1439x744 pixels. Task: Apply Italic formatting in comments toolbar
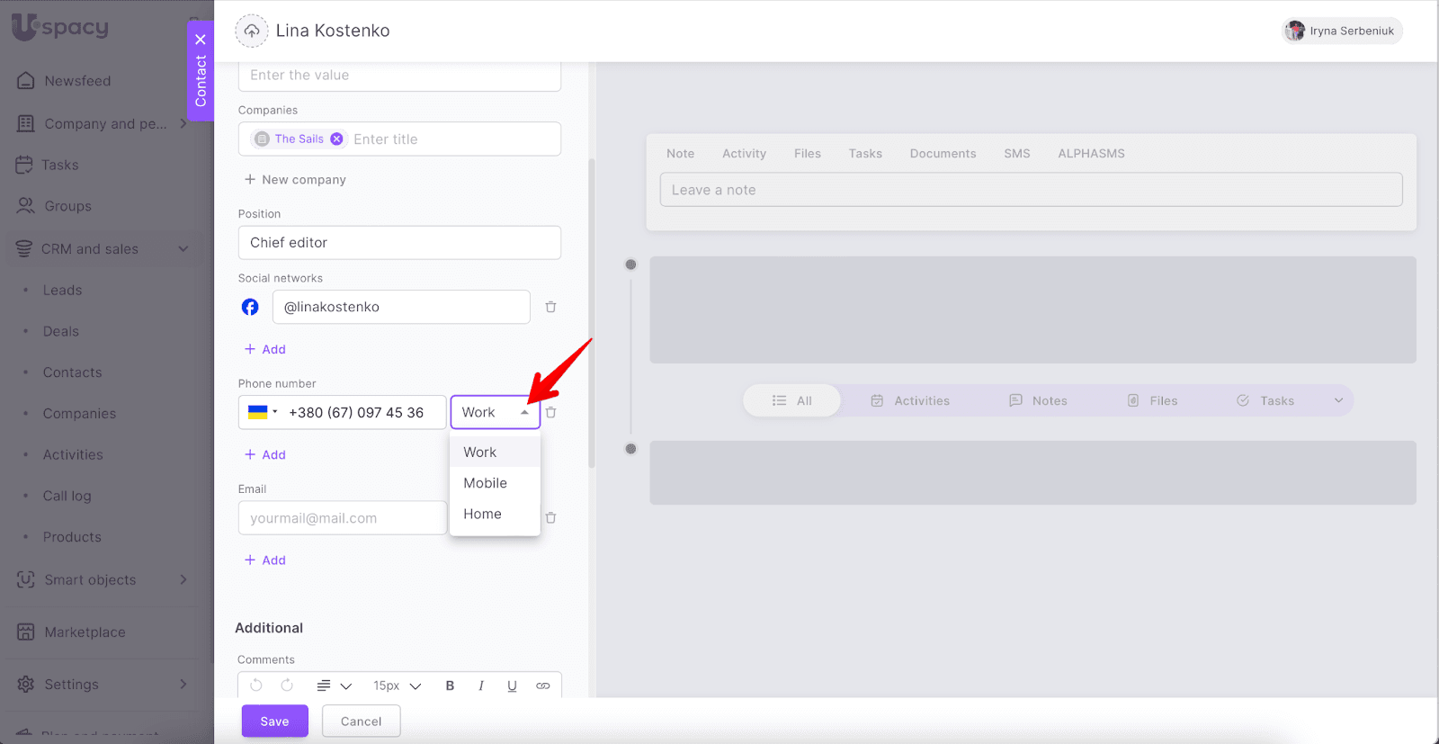(x=481, y=686)
